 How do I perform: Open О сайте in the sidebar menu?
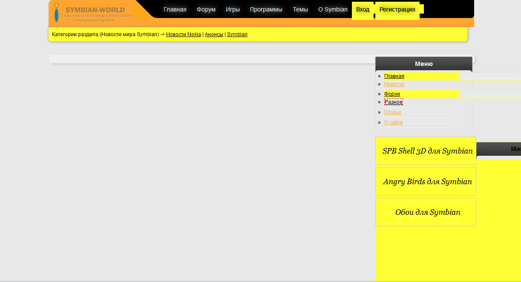(393, 122)
